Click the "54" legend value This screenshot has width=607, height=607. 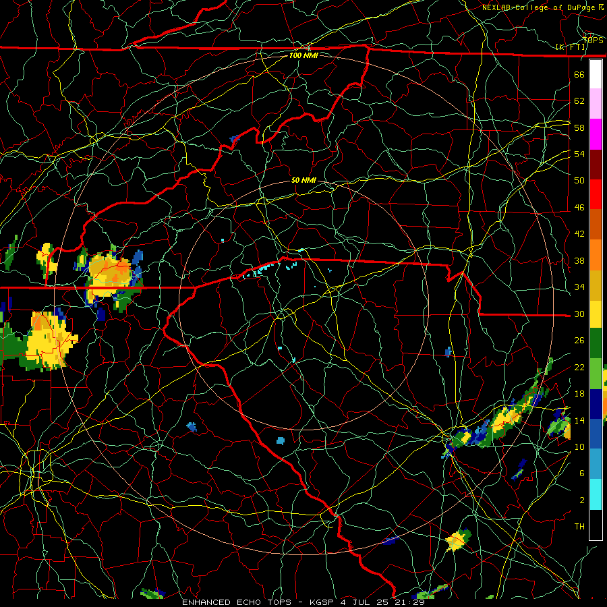click(579, 154)
